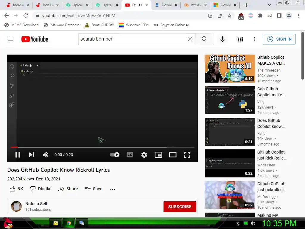
Task: Open the extension with 222 badge
Action: [x=241, y=16]
